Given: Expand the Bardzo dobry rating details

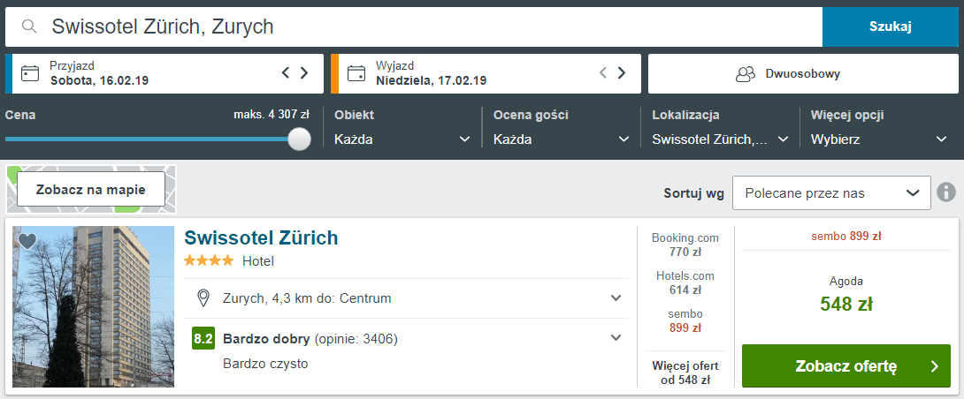Looking at the screenshot, I should [x=616, y=337].
